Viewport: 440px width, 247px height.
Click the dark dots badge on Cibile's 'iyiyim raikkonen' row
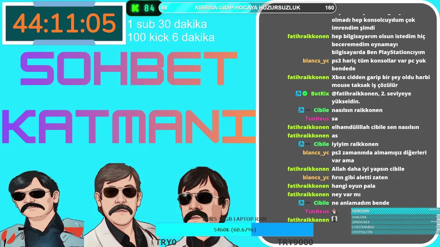[308, 144]
